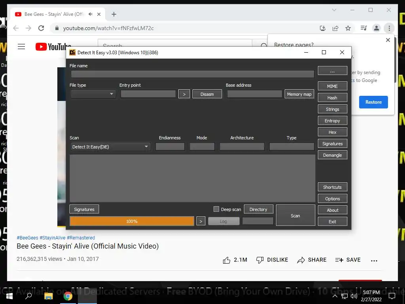
Task: Bookmark this page with the star icon
Action: point(348,28)
